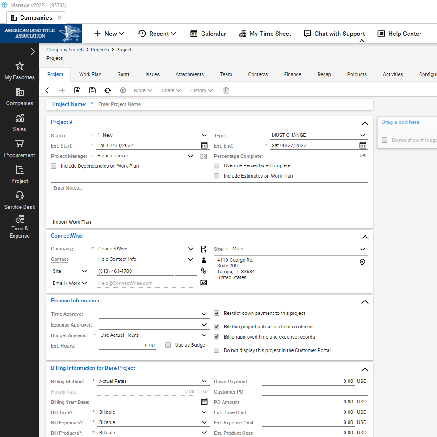Expand the sidebar navigation arrow

[x=33, y=51]
